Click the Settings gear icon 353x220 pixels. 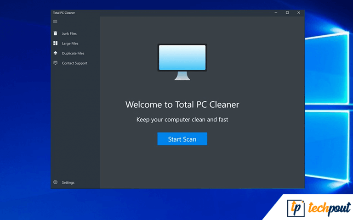click(x=55, y=182)
